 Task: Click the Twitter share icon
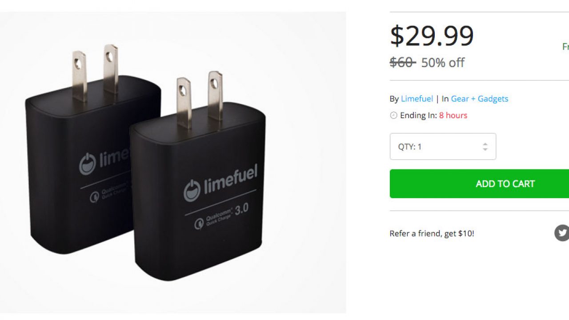coord(562,233)
